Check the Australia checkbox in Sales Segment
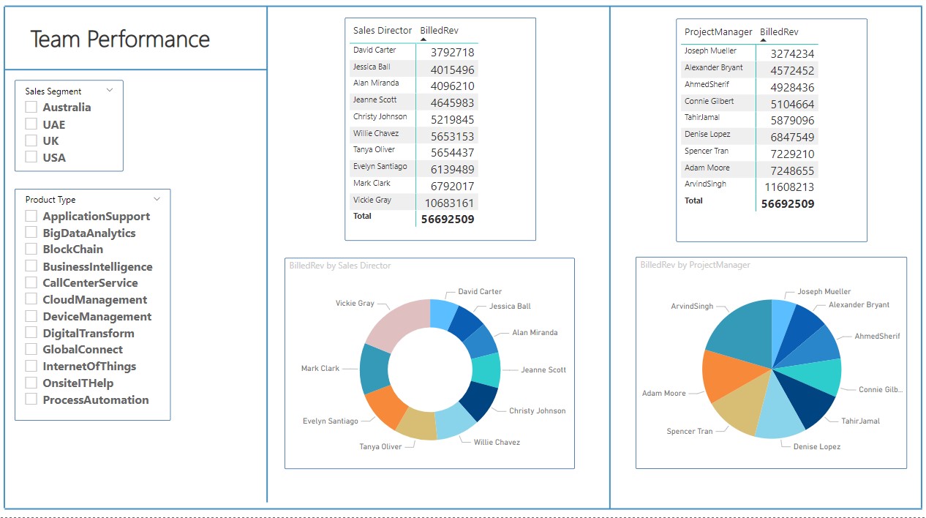 pos(31,107)
